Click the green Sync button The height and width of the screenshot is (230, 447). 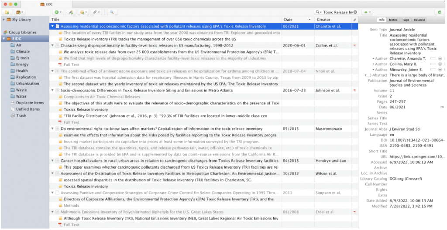(x=439, y=12)
